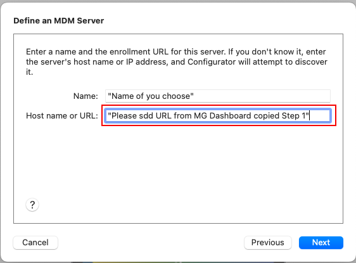This screenshot has width=356, height=263.
Task: Open help with the question mark button
Action: point(32,205)
